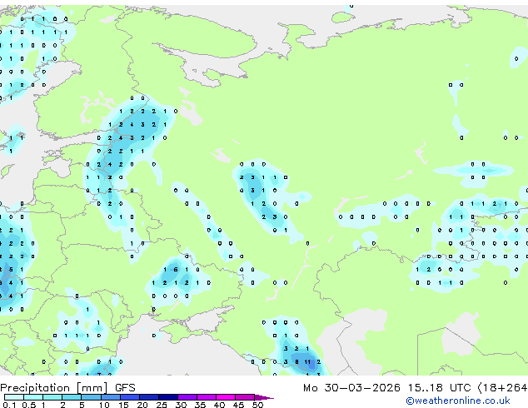The width and height of the screenshot is (528, 408).
Task: Click the '8' precipitation value beside the 11
Action: tap(296, 362)
